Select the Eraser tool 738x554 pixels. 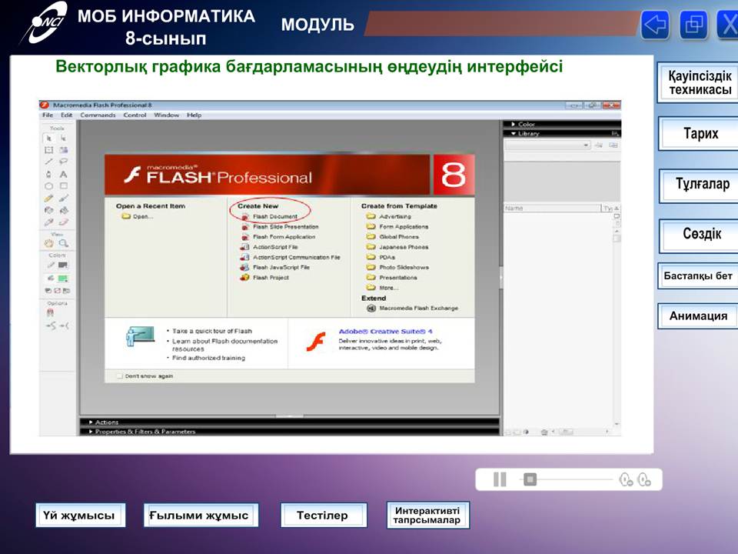pos(64,222)
